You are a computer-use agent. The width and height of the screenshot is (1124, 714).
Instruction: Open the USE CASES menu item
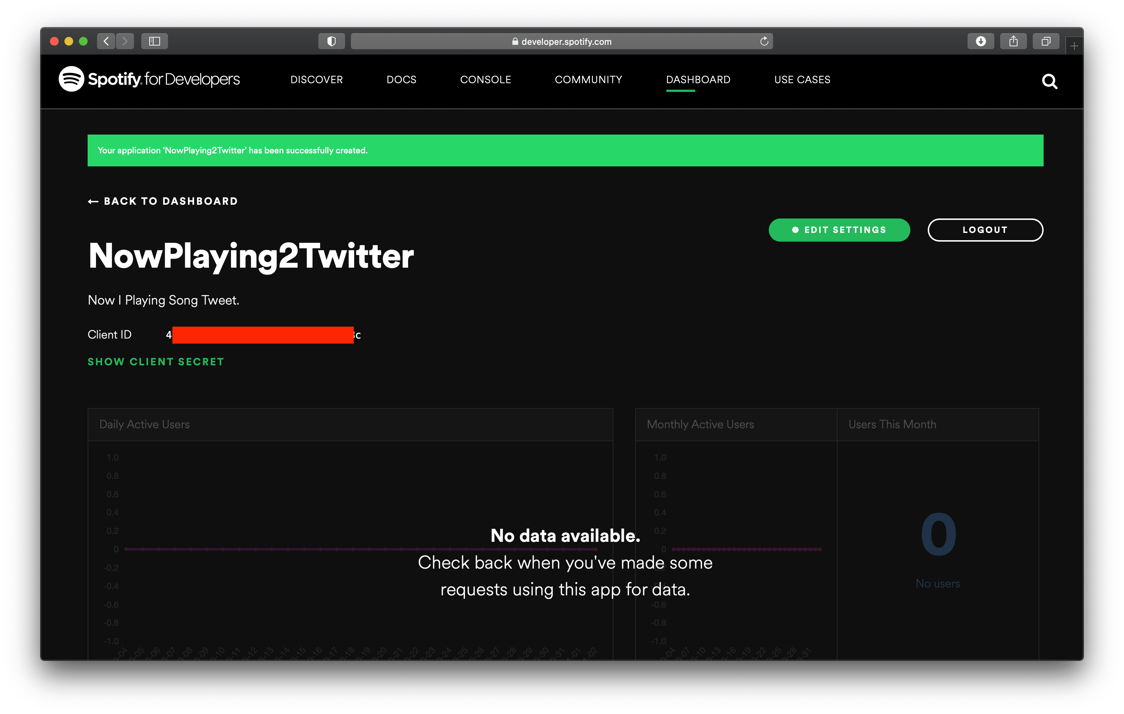coord(802,80)
